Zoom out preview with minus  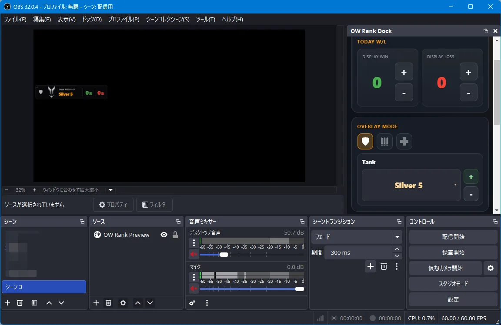(x=7, y=190)
